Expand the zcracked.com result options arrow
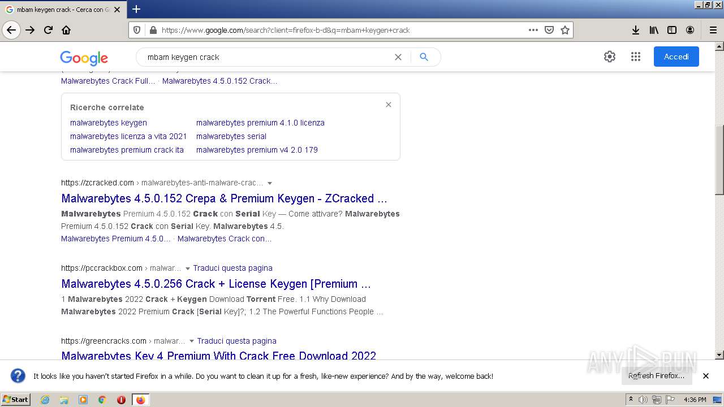 [x=270, y=183]
